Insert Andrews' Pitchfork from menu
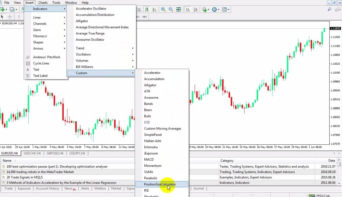 click(x=47, y=57)
